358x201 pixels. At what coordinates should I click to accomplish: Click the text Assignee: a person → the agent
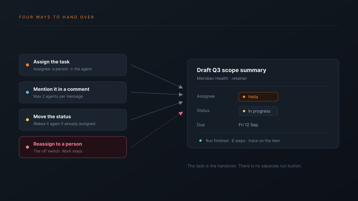point(63,69)
